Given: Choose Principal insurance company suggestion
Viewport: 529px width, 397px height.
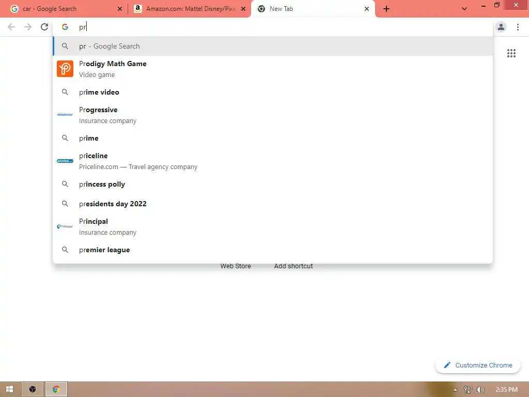Looking at the screenshot, I should [273, 227].
